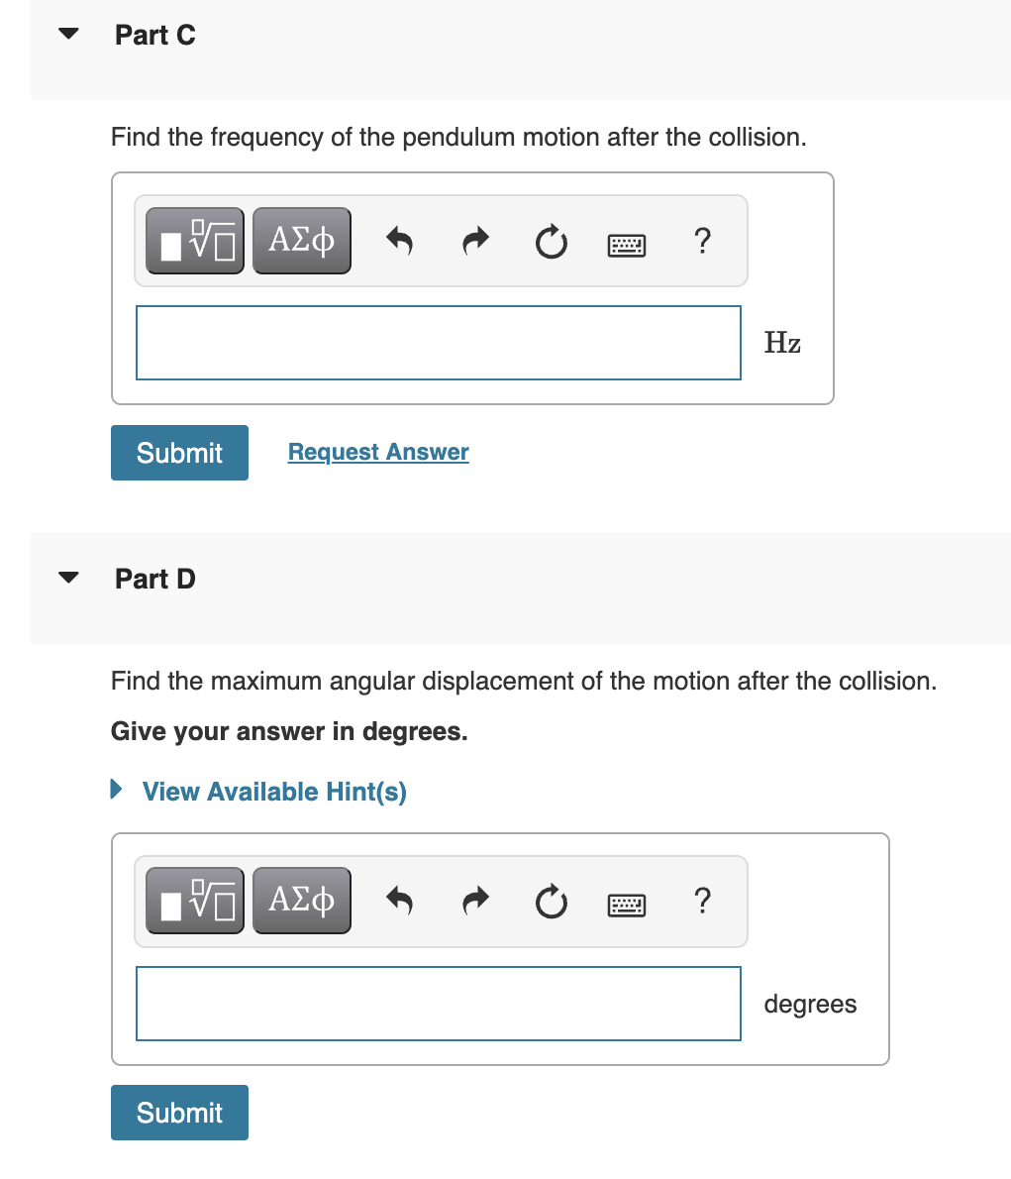
Task: Reset the Part D answer field
Action: click(x=551, y=901)
